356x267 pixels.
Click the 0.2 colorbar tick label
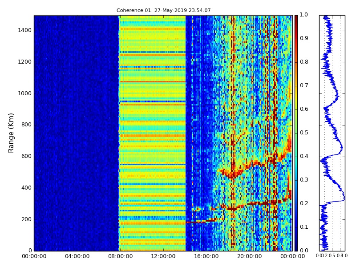pyautogui.click(x=304, y=203)
